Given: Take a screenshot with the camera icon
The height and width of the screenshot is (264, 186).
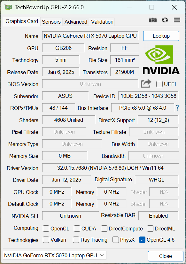Looking at the screenshot, I should click(x=153, y=20).
